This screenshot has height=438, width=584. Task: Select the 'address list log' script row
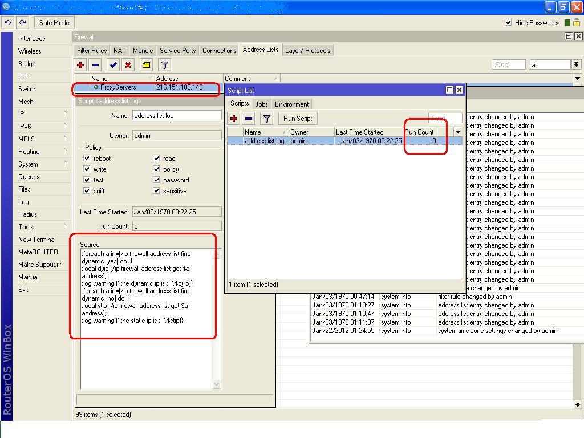[x=344, y=141]
